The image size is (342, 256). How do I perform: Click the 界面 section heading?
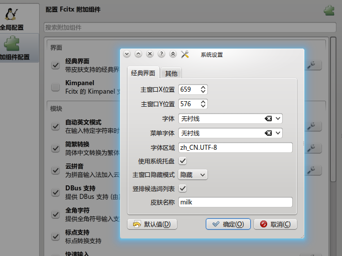point(56,48)
